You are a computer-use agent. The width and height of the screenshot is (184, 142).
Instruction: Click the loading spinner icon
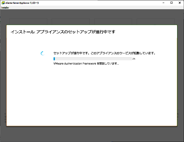click(42, 53)
